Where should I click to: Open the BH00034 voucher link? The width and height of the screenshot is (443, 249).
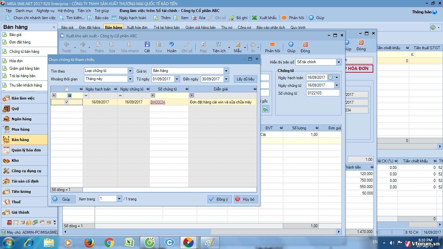(x=158, y=102)
